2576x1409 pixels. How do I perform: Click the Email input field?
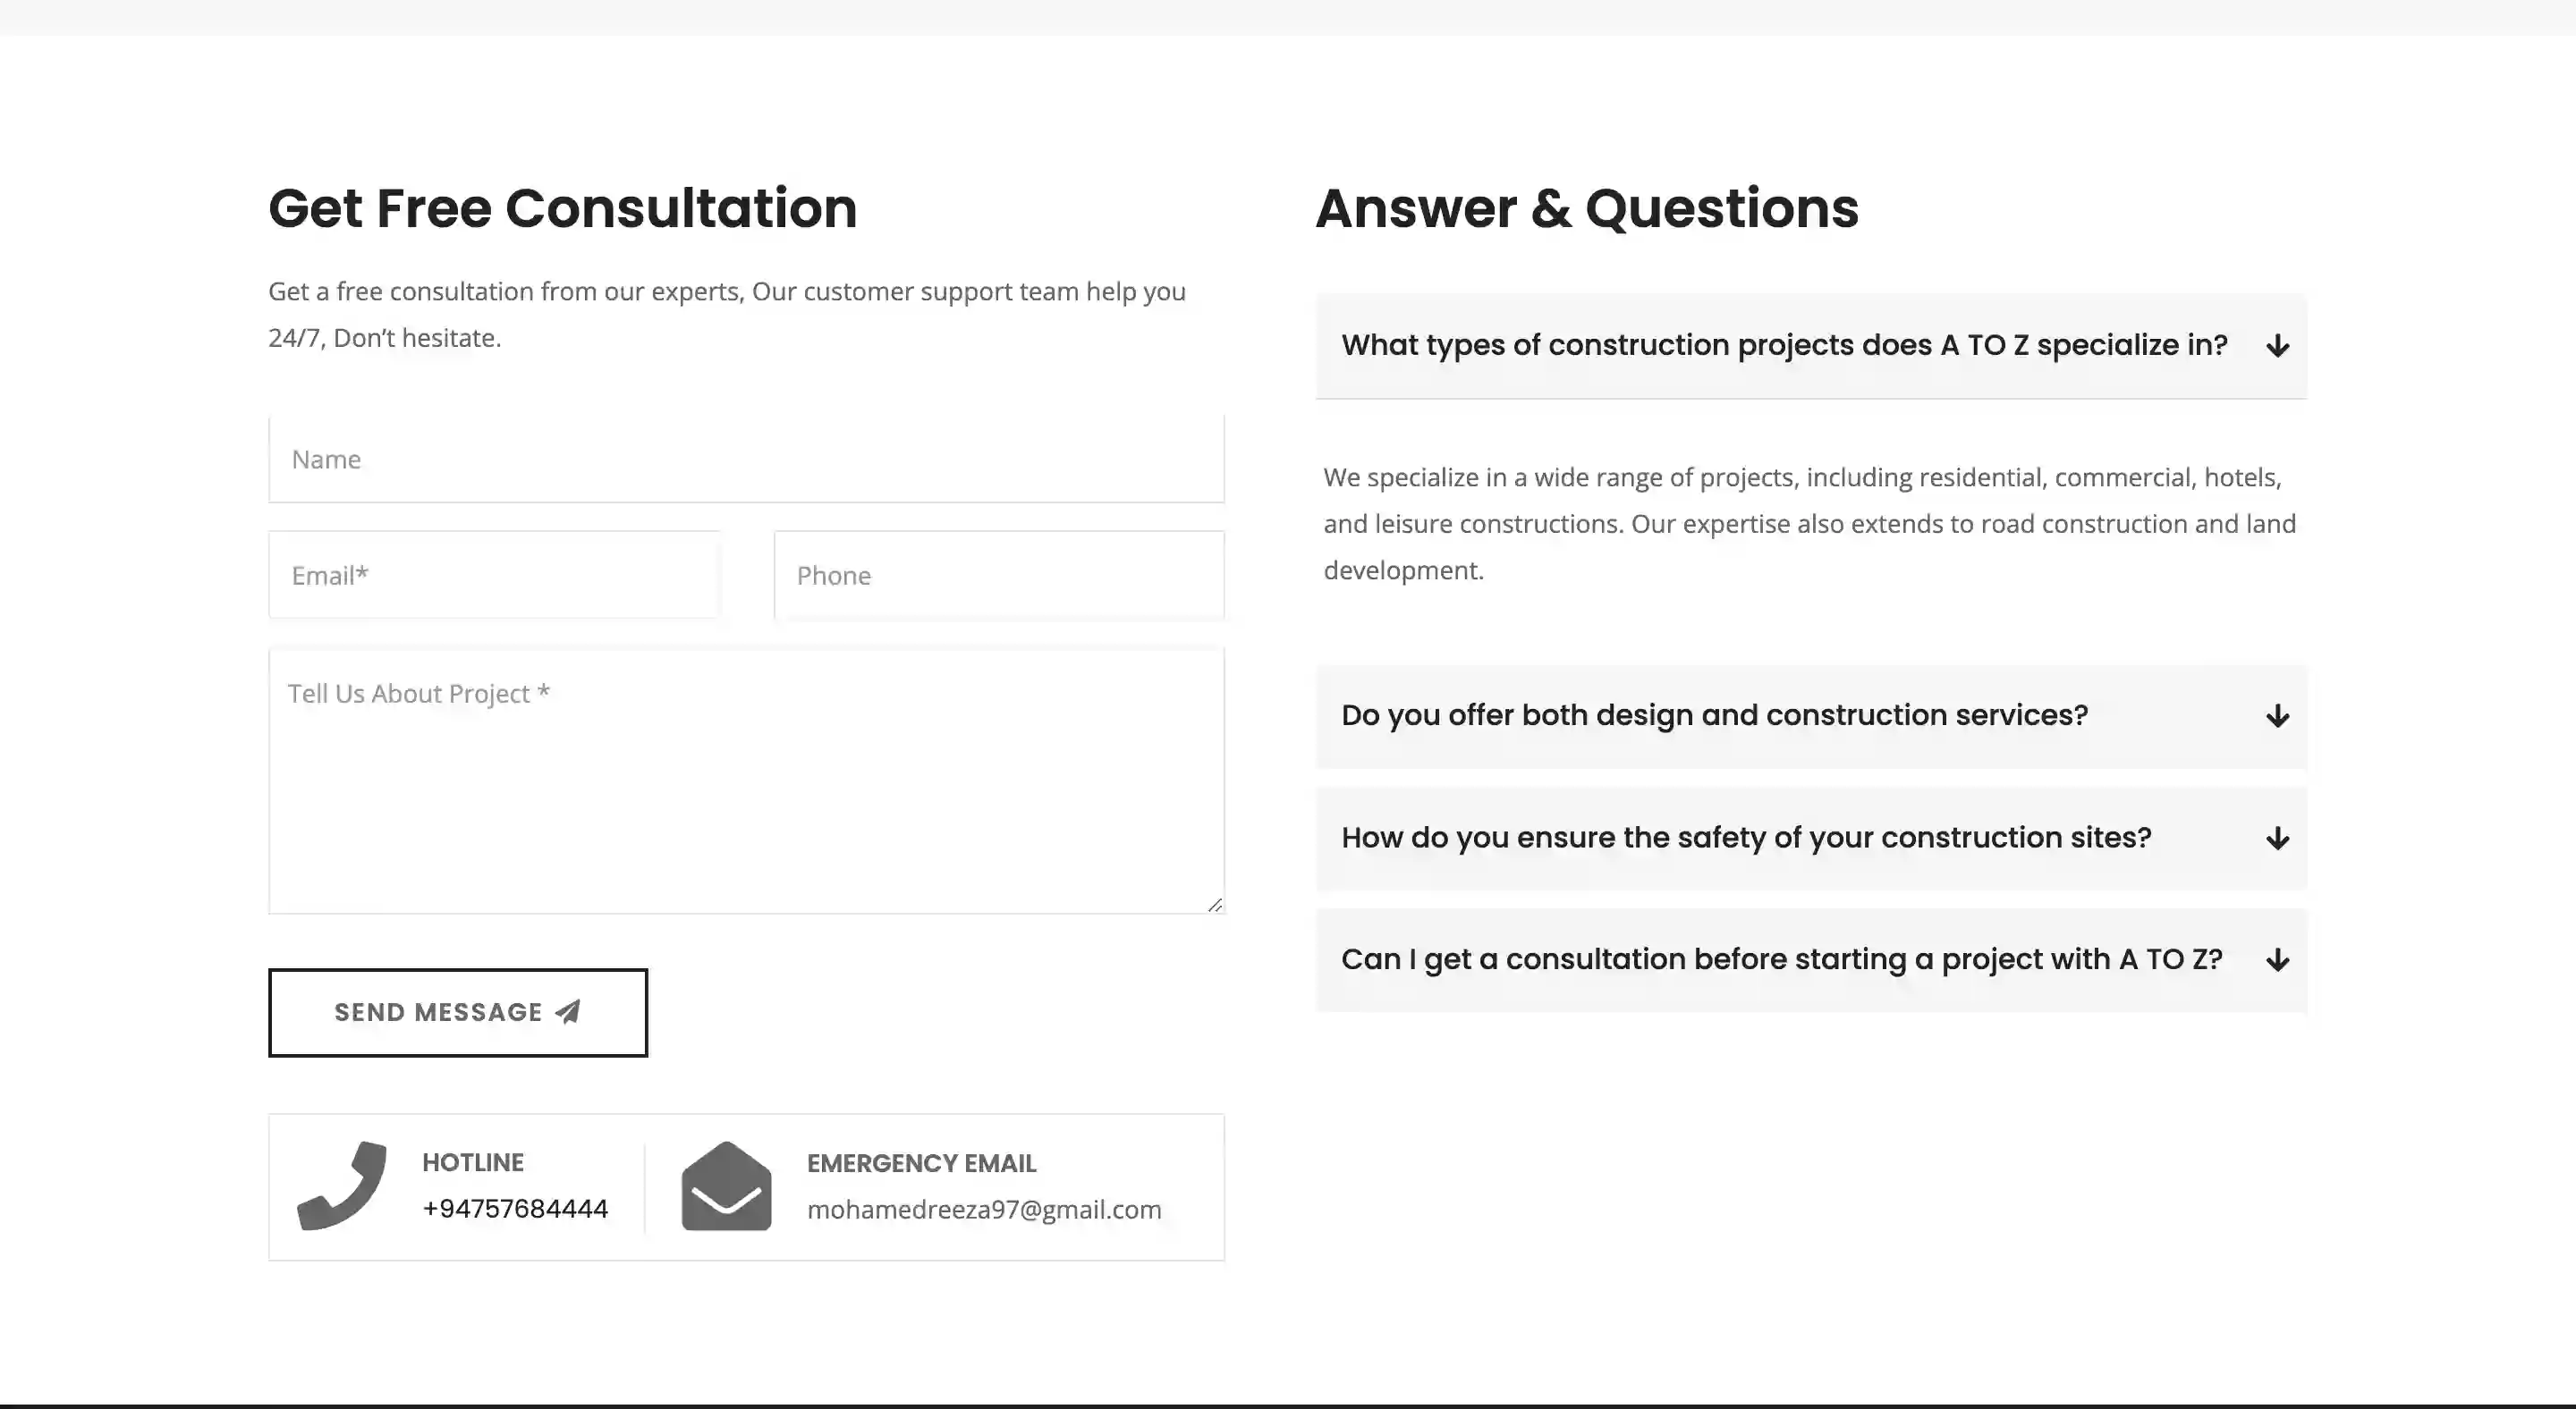click(x=493, y=574)
